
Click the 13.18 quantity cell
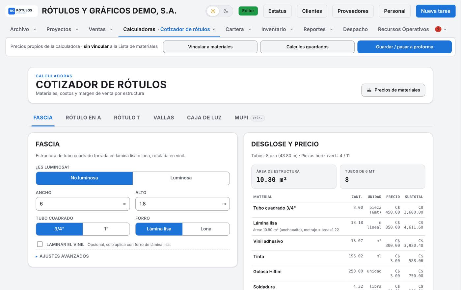(357, 223)
